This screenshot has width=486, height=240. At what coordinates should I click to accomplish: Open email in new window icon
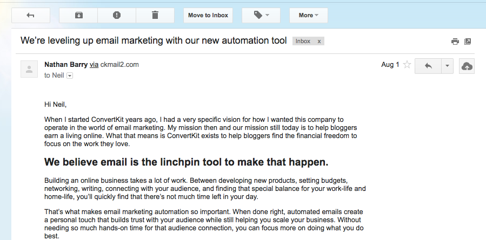468,42
